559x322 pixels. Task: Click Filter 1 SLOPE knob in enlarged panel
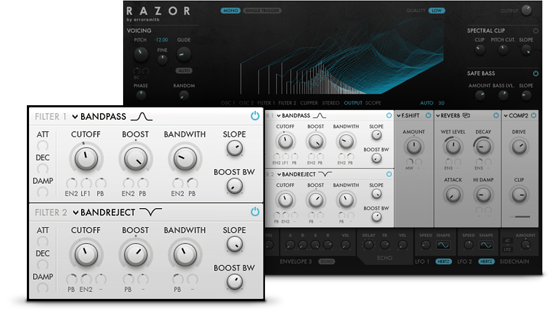click(234, 148)
